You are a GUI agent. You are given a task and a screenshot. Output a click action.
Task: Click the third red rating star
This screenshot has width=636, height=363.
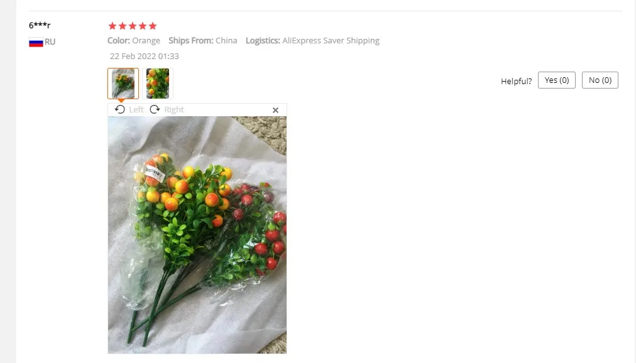tap(133, 26)
